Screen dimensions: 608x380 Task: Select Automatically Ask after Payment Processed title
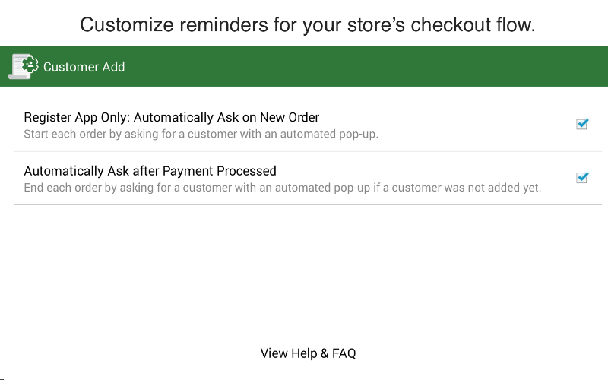(150, 171)
